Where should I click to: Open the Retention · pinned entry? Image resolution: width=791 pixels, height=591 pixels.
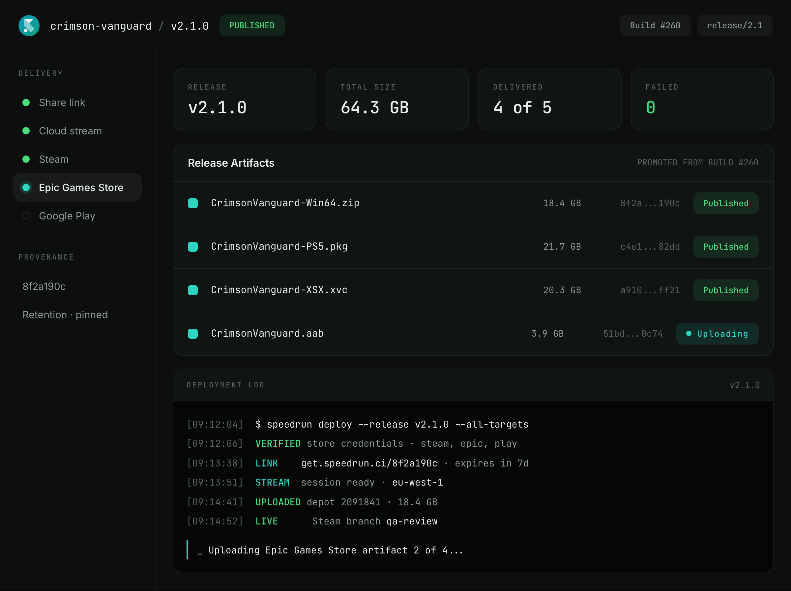(77, 315)
